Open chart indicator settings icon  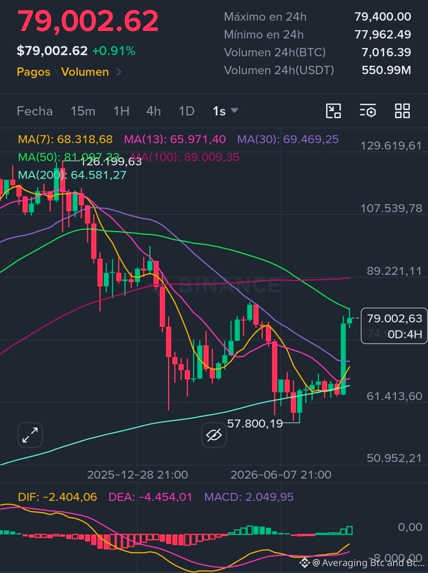point(368,111)
